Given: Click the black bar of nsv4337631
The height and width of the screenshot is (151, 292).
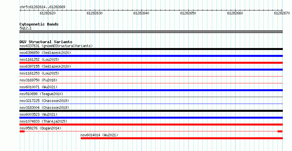Looking at the screenshot, I should 151,49.
